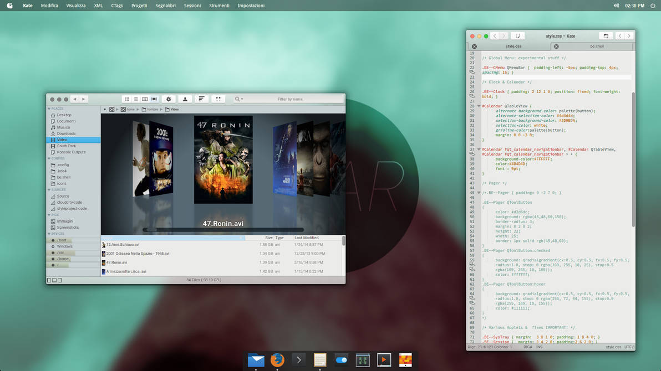Collapse the Devices sidebar section
The height and width of the screenshot is (371, 661).
(x=49, y=234)
